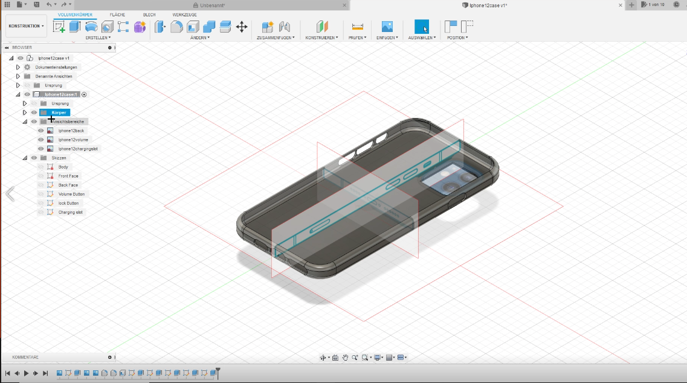Show the Body sketch via eye icon
This screenshot has width=687, height=383.
pos(40,167)
